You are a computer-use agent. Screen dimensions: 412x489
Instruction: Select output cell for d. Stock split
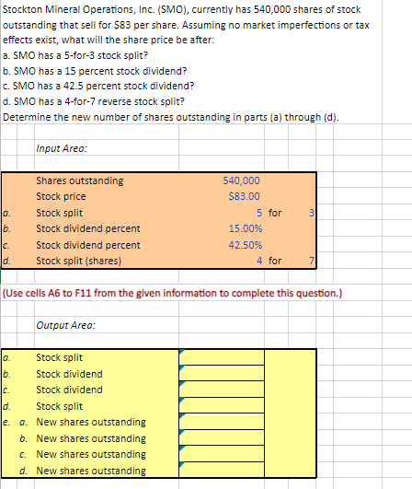(x=222, y=406)
